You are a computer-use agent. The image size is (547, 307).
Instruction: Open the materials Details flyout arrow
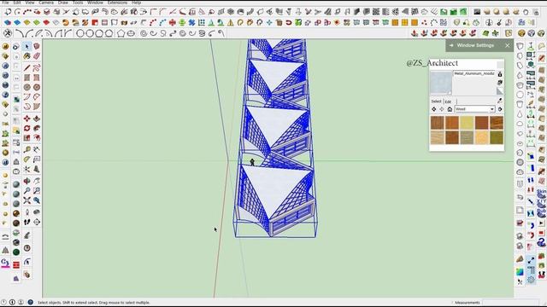[500, 109]
